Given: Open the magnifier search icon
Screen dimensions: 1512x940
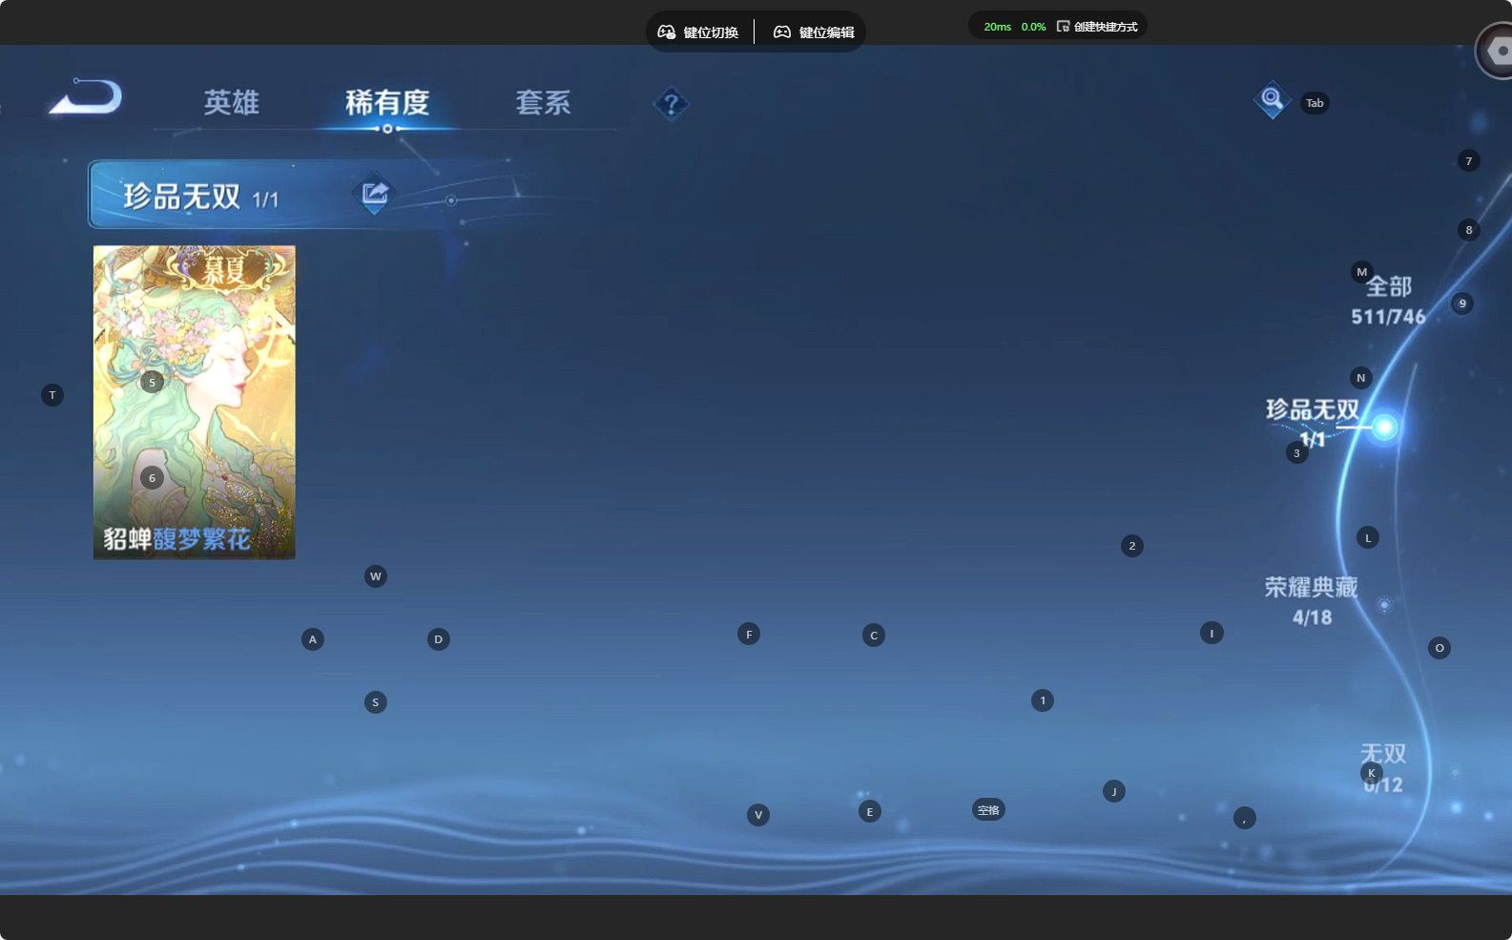Looking at the screenshot, I should [1272, 98].
